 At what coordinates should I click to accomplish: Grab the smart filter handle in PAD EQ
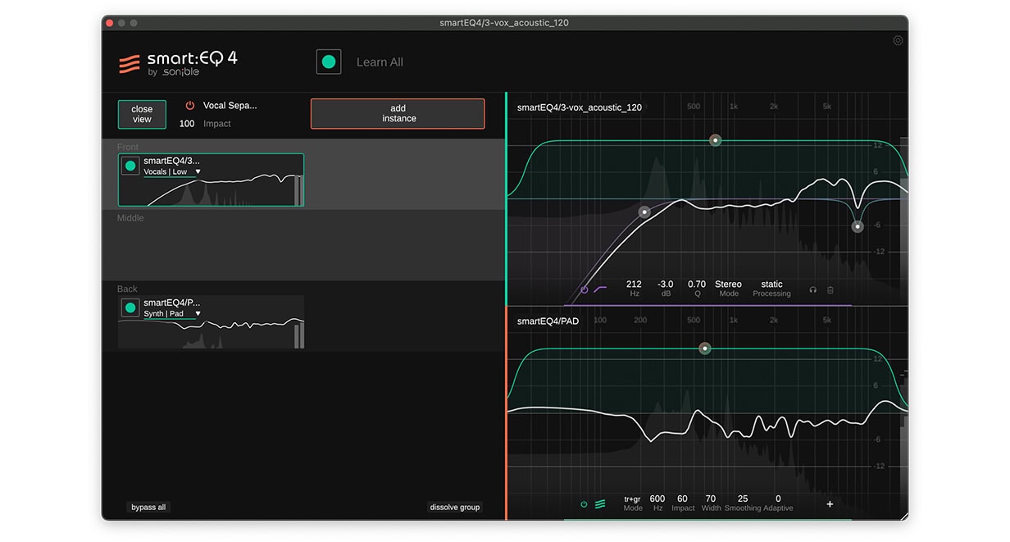tap(704, 348)
